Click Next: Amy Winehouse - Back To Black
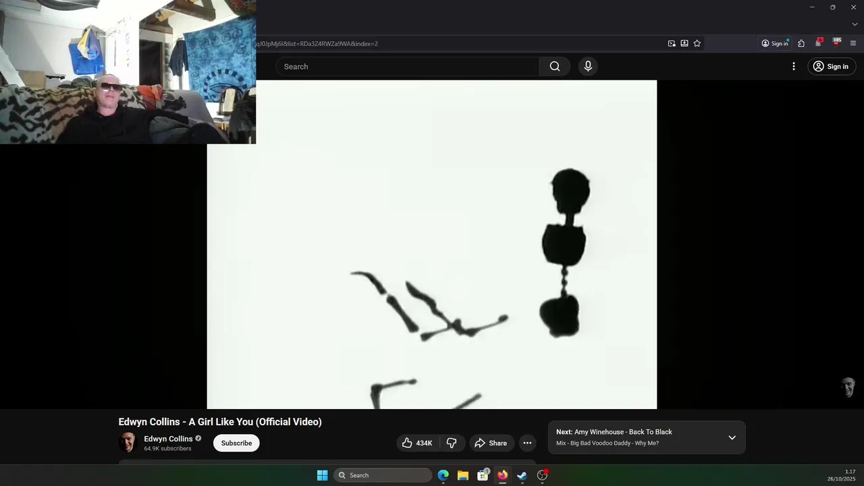 [614, 432]
